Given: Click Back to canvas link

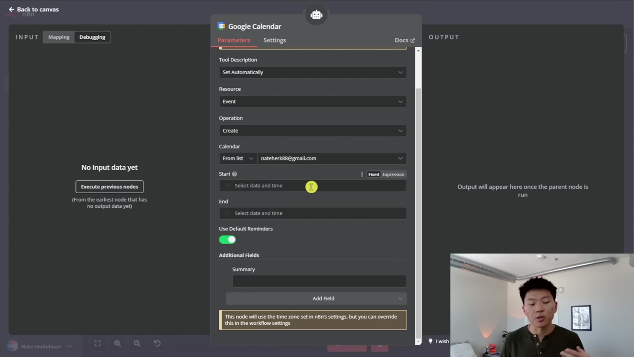Looking at the screenshot, I should (x=33, y=9).
